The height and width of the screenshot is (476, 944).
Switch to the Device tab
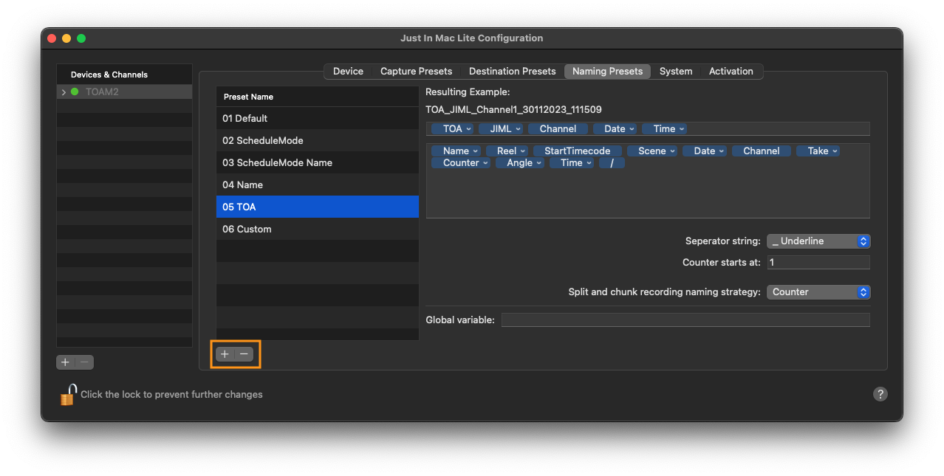[348, 72]
